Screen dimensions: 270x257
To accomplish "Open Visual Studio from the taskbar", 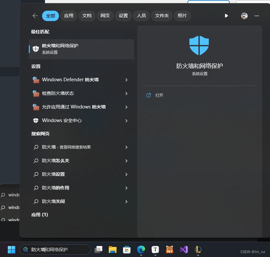I will [184, 250].
